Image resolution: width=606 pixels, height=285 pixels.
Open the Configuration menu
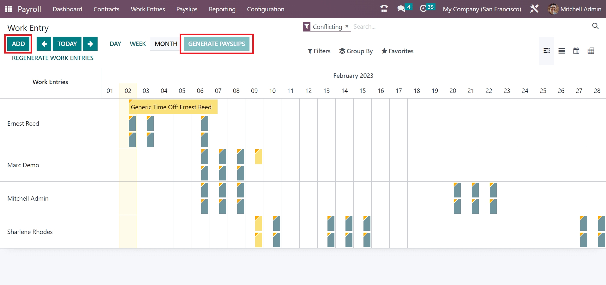tap(266, 9)
